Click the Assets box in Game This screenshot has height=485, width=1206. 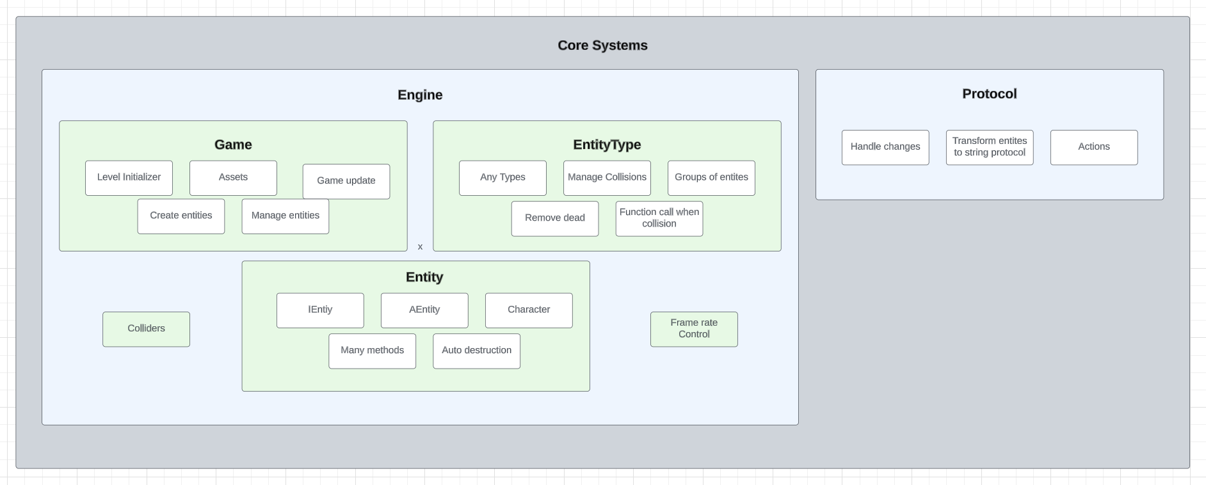coord(233,178)
